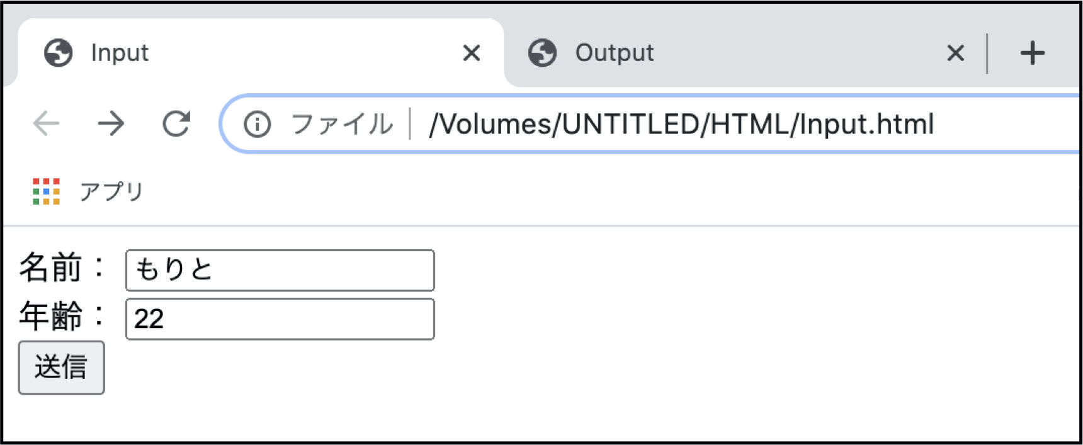This screenshot has height=445, width=1083.
Task: Click the 送信 submit button
Action: tap(62, 368)
